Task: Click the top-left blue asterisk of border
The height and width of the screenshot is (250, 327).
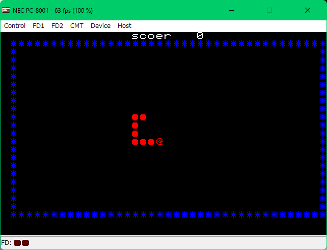Action: coord(13,44)
